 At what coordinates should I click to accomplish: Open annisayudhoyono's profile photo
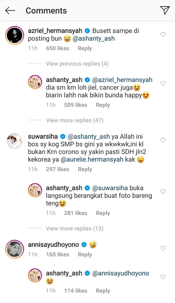coord(14,249)
